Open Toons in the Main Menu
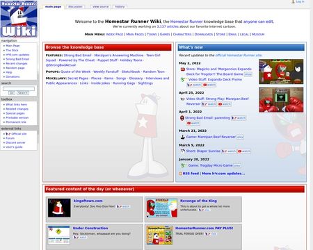This screenshot has height=250, width=313. coord(152,34)
